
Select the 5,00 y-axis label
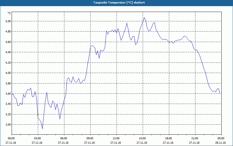coord(8,21)
